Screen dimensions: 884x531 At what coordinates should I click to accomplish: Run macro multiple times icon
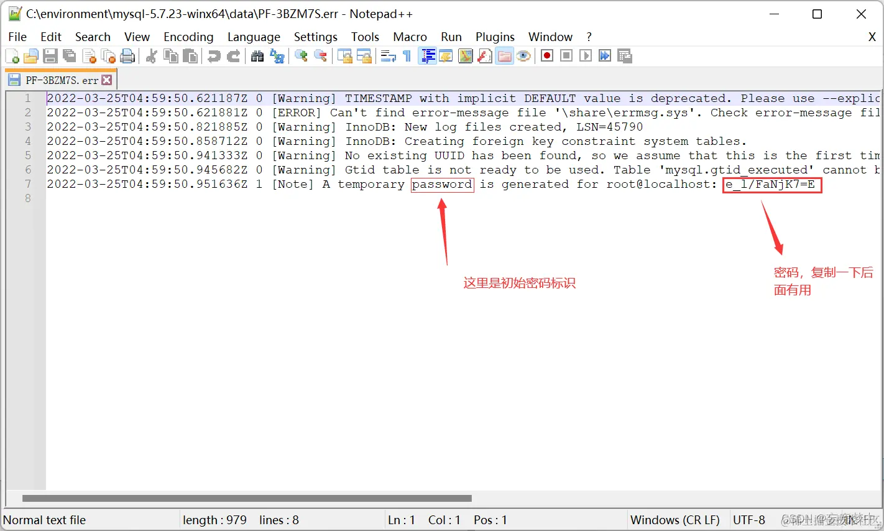tap(605, 57)
